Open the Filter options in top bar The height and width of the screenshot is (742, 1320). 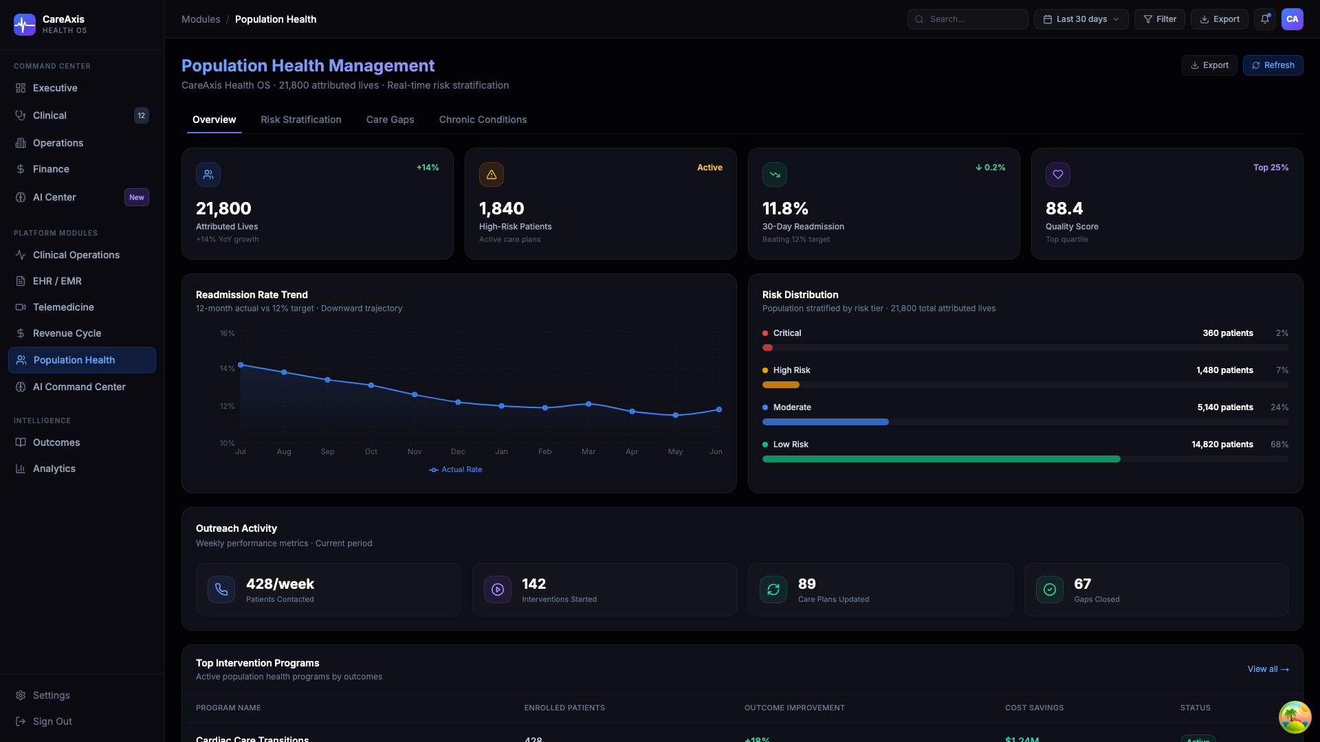1160,19
